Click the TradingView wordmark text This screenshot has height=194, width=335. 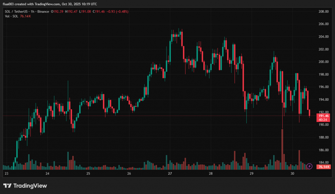(30, 186)
